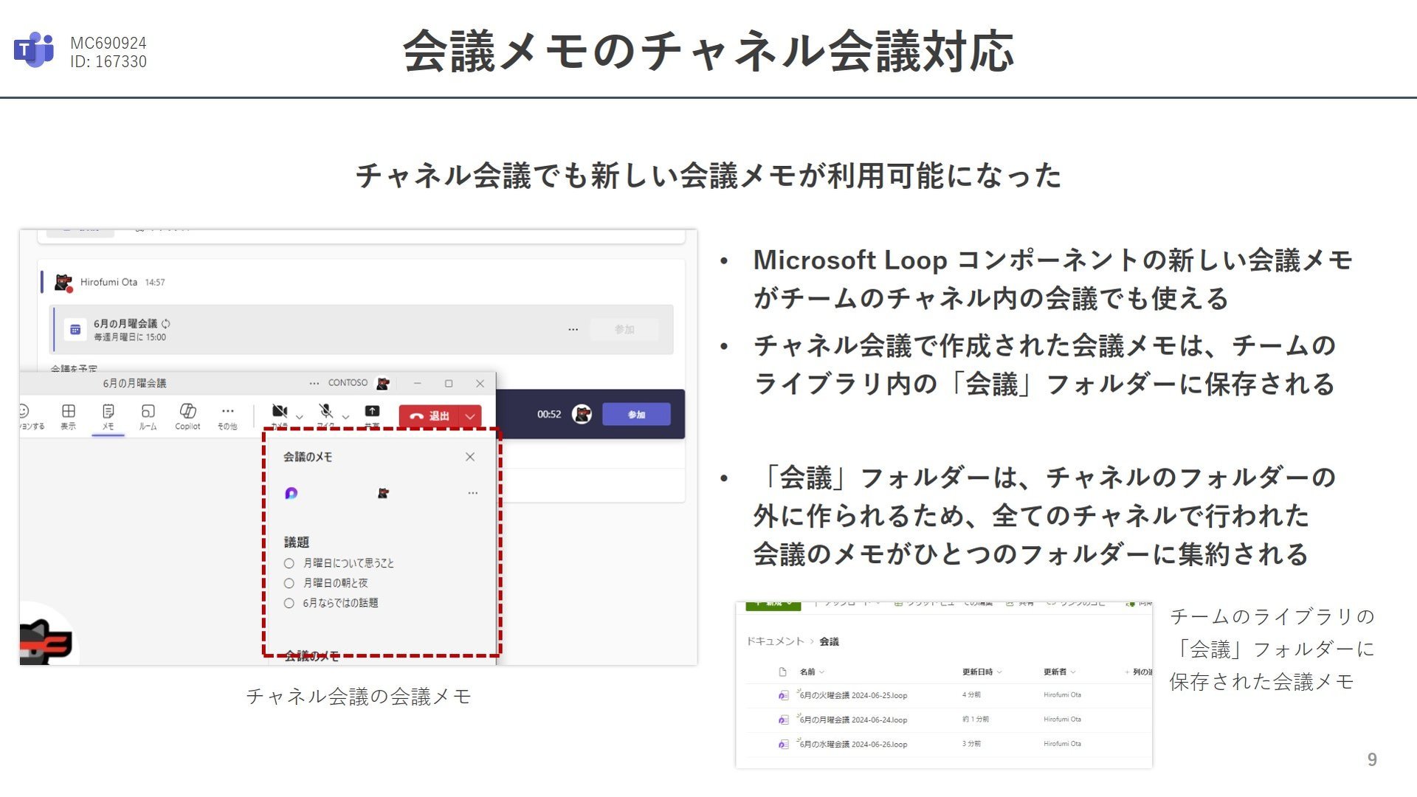1417x797 pixels.
Task: Open file 6月の水曜会議 2024-06-26.loop
Action: click(853, 744)
